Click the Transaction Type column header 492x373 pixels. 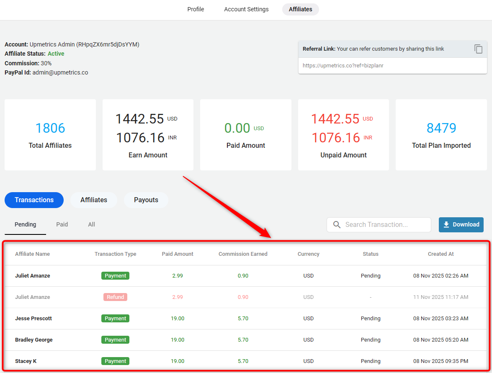(116, 254)
